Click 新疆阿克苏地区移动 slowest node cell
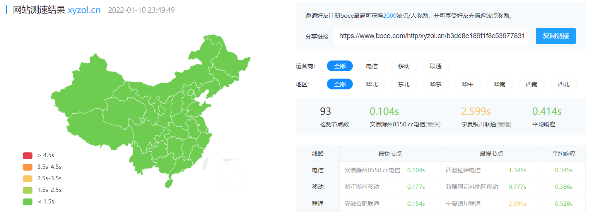The height and width of the screenshot is (220, 600). (472, 186)
